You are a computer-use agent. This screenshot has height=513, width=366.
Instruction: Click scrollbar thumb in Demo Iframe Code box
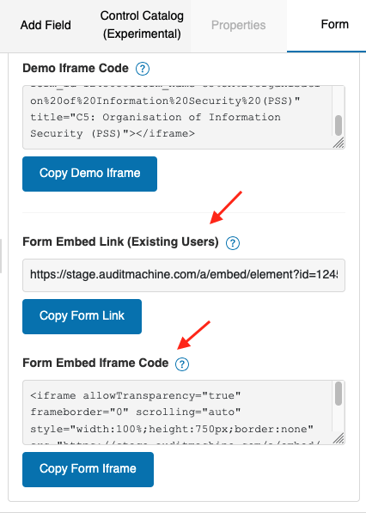(x=339, y=125)
